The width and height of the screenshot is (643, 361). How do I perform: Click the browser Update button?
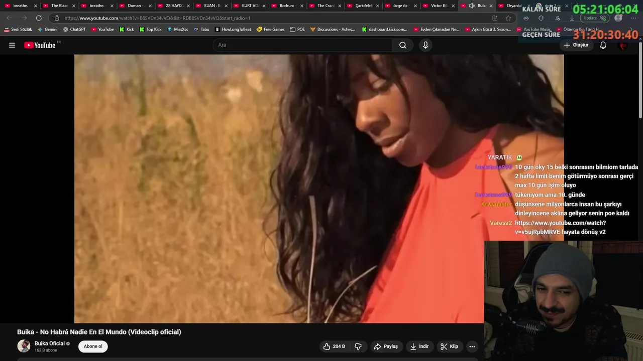pos(595,18)
